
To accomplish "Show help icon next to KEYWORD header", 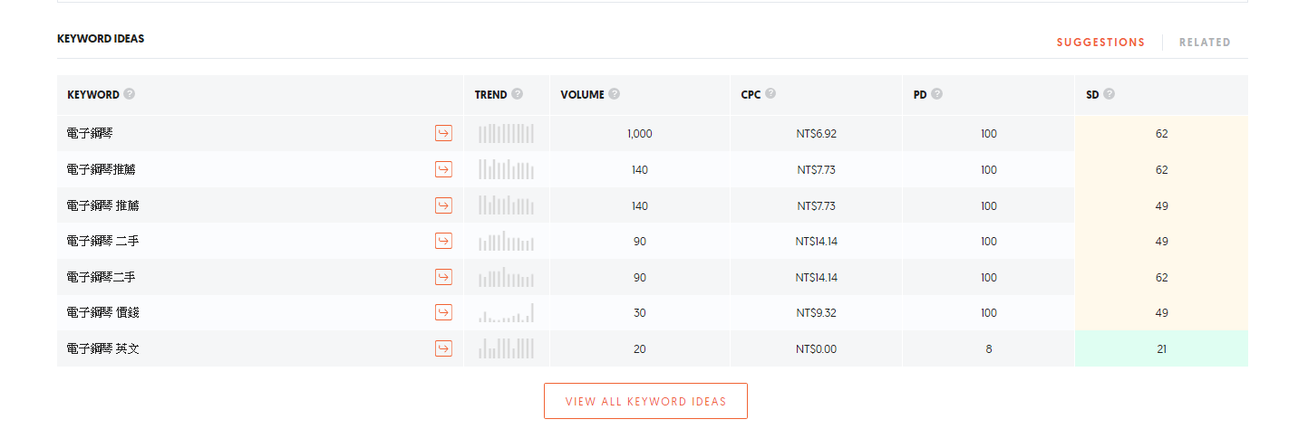I will click(130, 94).
